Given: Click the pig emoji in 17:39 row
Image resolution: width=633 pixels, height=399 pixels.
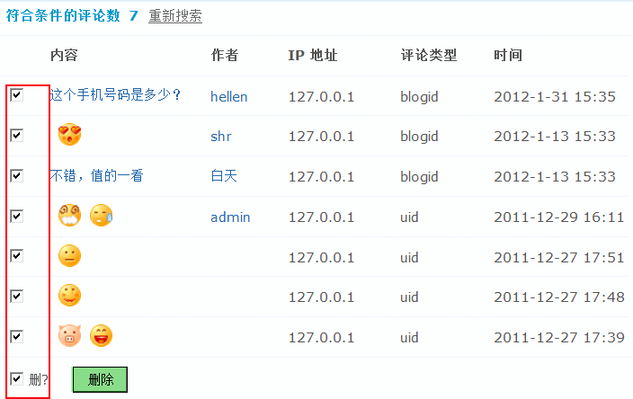Looking at the screenshot, I should [x=69, y=336].
